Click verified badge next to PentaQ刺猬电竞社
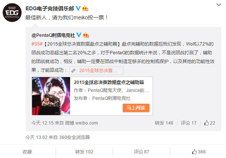The height and width of the screenshot is (158, 226). click(x=79, y=35)
